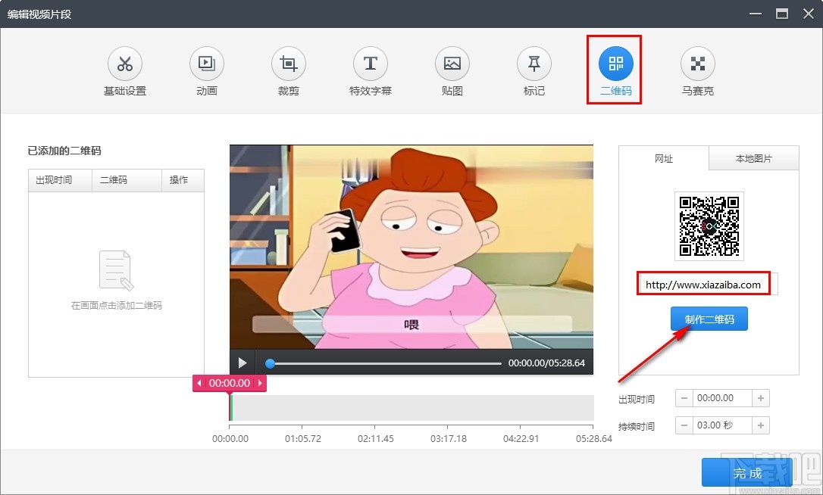Click the gray timeline track
Screen dimensions: 823x495
tap(411, 408)
